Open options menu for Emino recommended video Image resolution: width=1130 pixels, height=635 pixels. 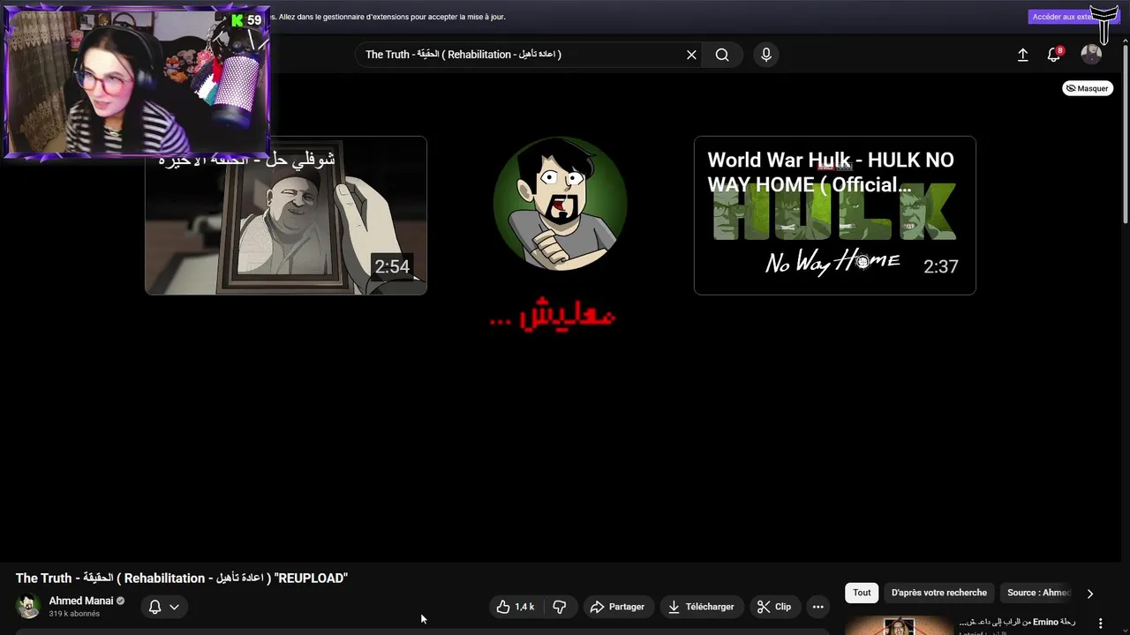1100,624
